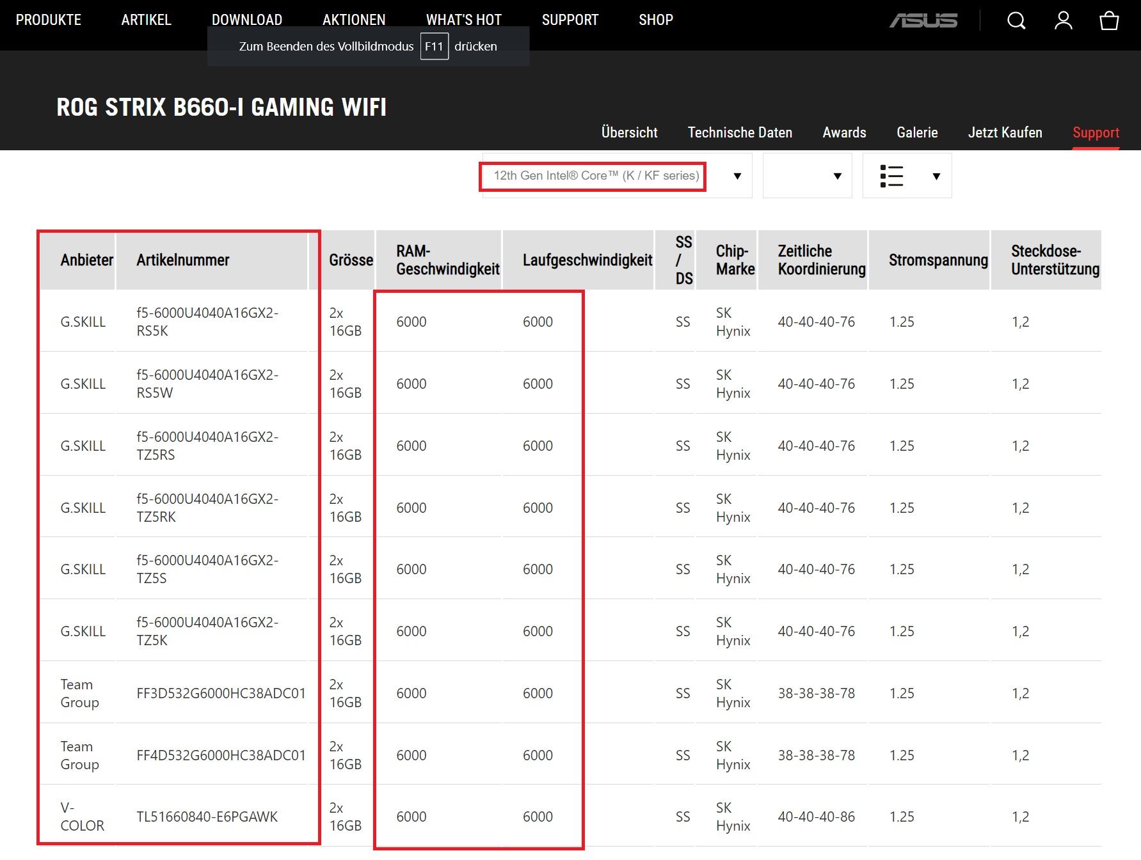Switch to the Übersicht tab

630,132
